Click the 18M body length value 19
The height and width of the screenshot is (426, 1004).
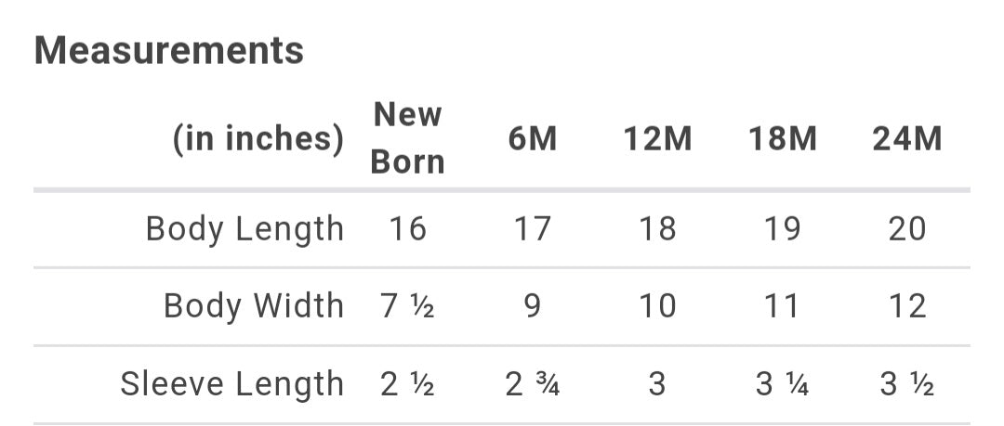pos(782,228)
